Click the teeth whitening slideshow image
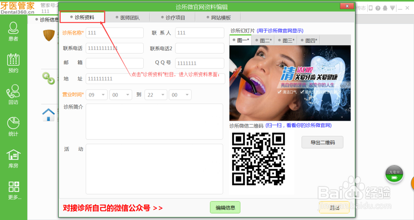The width and height of the screenshot is (414, 220). [x=290, y=83]
